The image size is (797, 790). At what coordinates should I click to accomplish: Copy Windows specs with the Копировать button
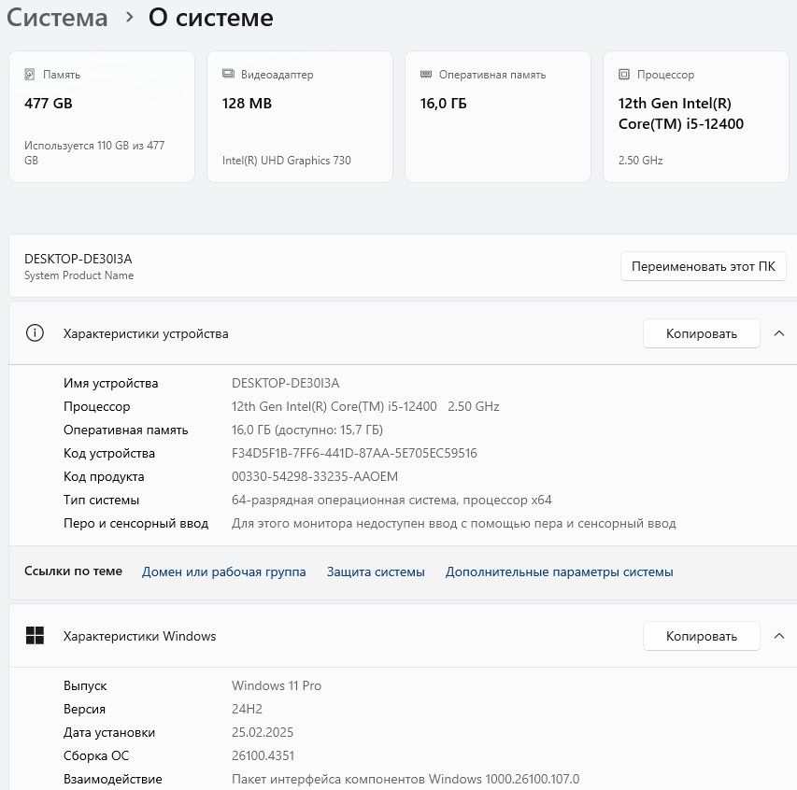point(701,636)
